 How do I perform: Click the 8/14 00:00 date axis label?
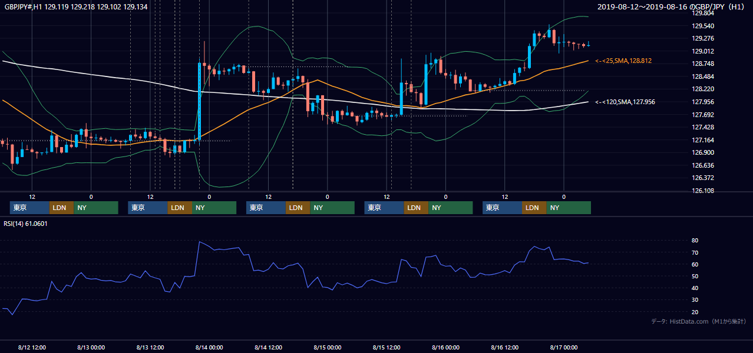(x=209, y=347)
